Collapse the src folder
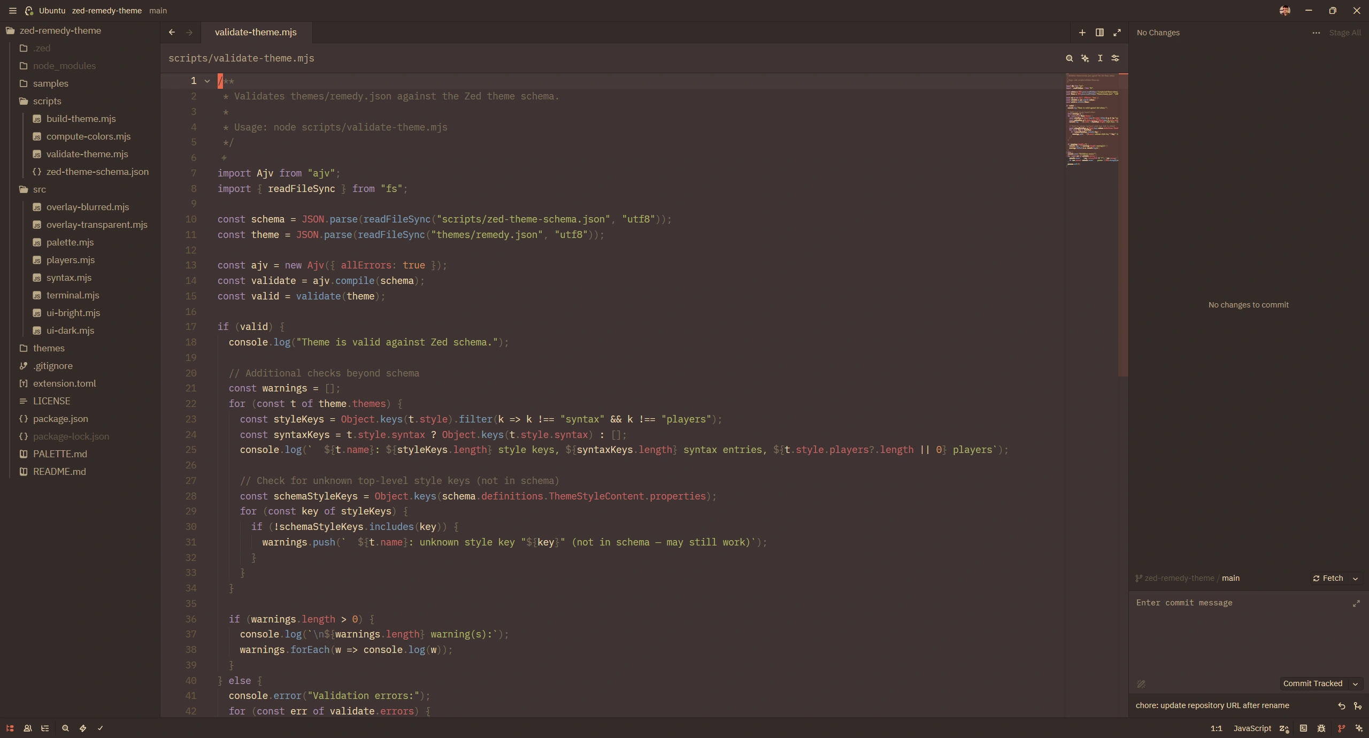This screenshot has width=1369, height=738. tap(34, 189)
